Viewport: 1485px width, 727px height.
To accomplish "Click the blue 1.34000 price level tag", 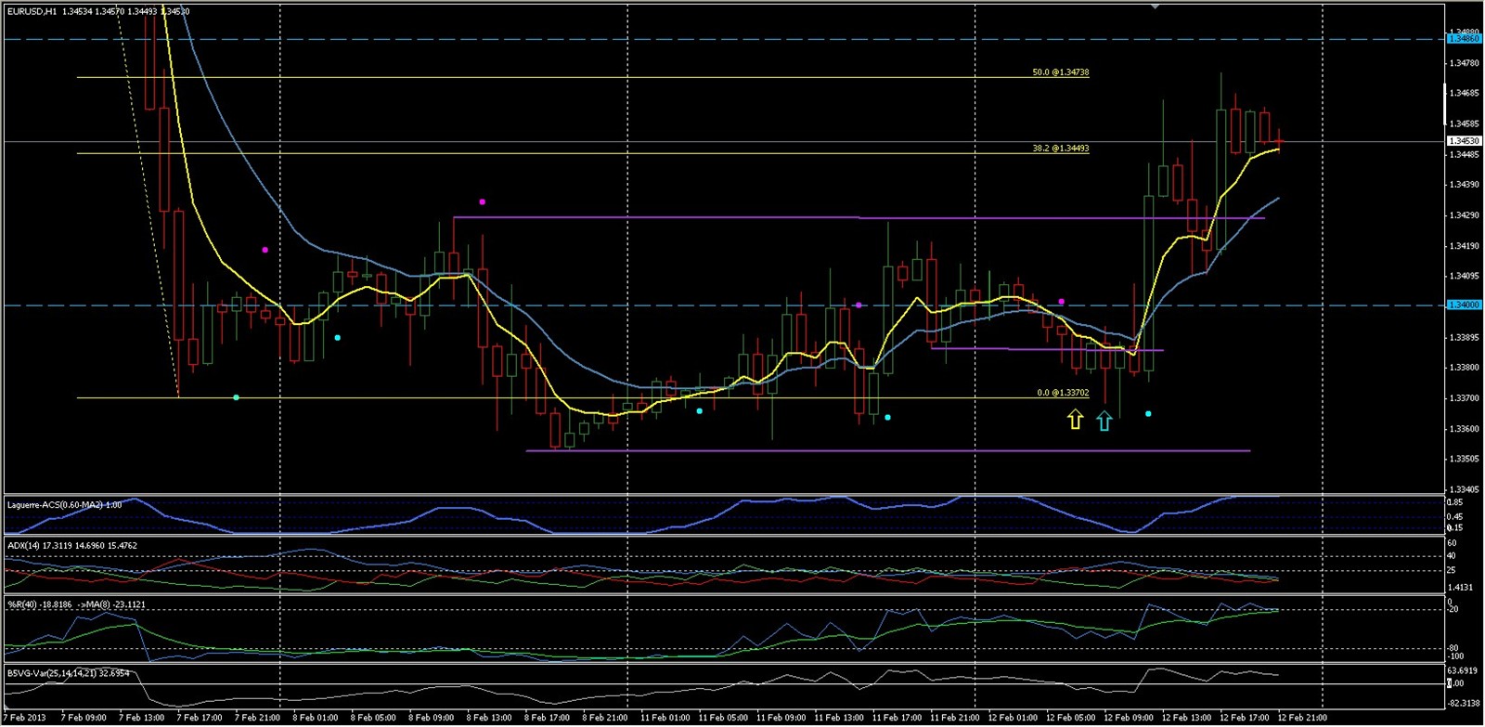I will [x=1464, y=305].
